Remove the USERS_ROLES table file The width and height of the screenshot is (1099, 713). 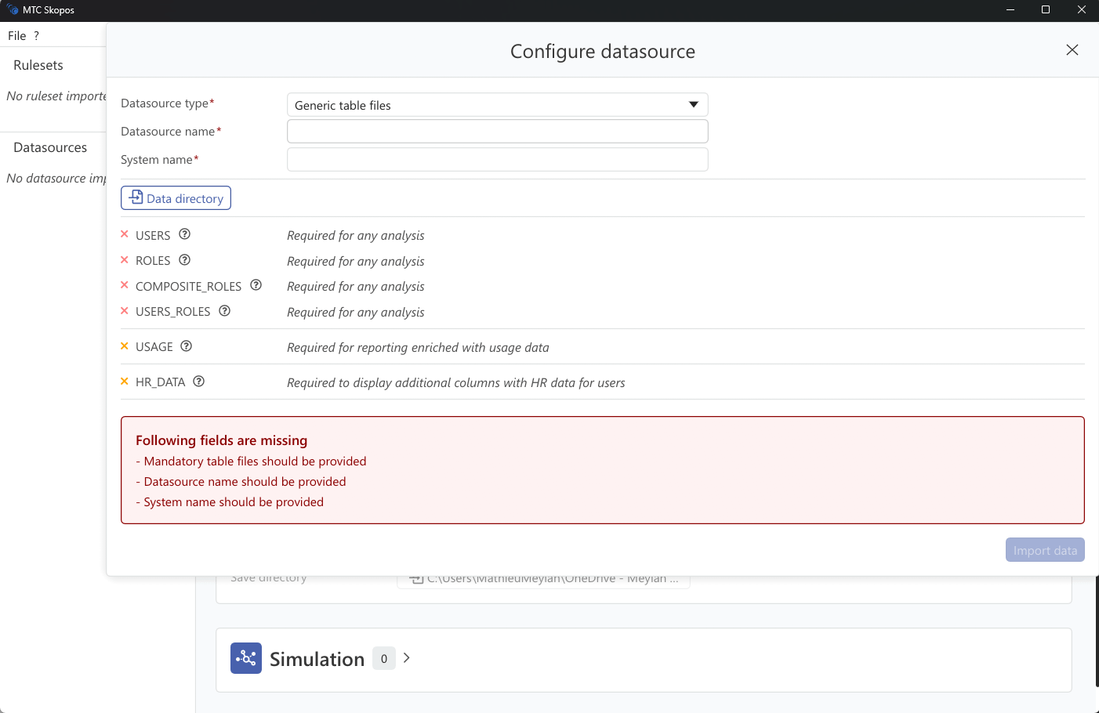point(125,311)
